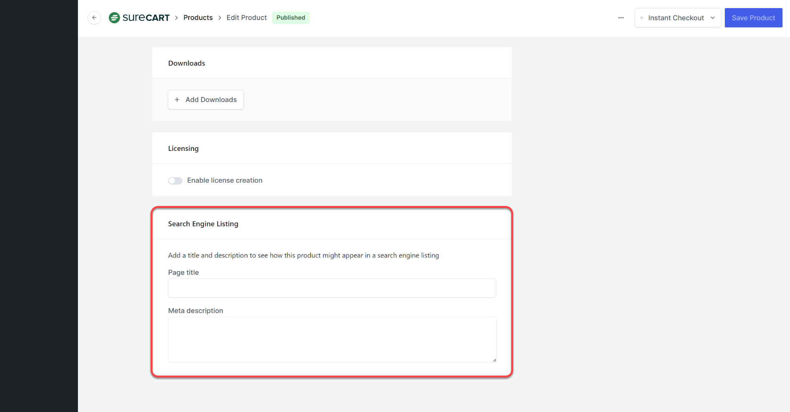Click the Instant Checkout status dot icon

(641, 18)
